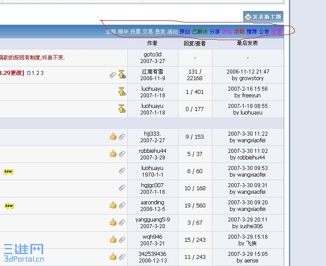Click attachment paperclip in hjj333. row
The height and width of the screenshot is (266, 326).
[122, 137]
